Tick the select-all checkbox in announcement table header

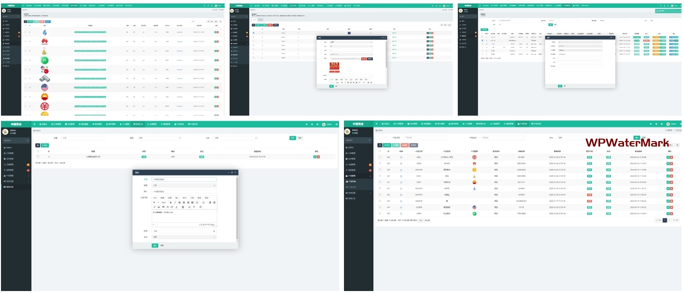pyautogui.click(x=38, y=151)
